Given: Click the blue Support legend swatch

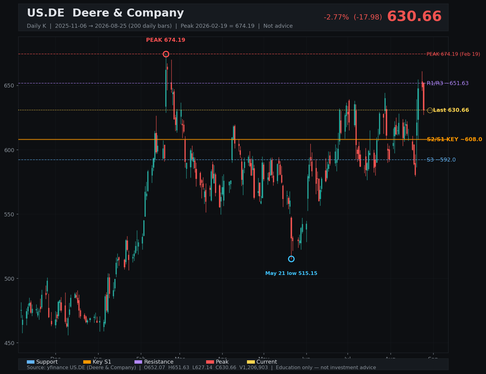Looking at the screenshot, I should tap(30, 362).
